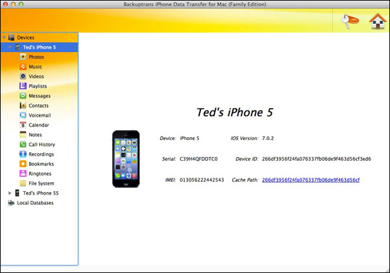Click the Bookmarks star icon
The width and height of the screenshot is (390, 273).
tap(23, 164)
